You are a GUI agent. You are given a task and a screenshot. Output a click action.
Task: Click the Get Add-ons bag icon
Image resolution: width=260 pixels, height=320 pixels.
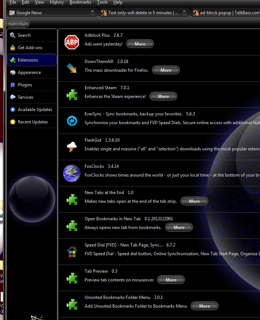coord(13,48)
